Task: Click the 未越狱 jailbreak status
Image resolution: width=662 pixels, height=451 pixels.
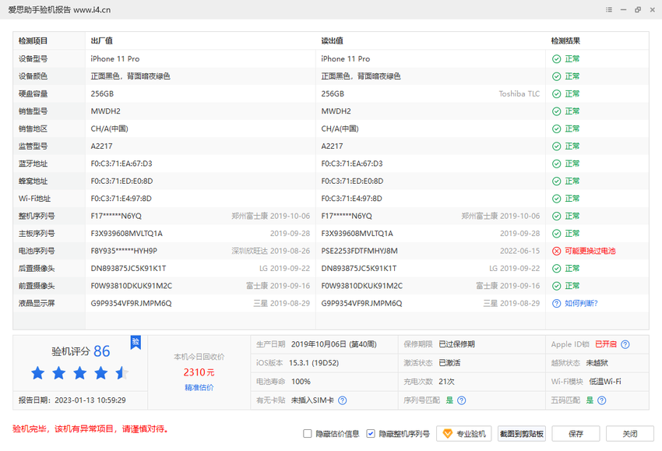Action: [597, 363]
